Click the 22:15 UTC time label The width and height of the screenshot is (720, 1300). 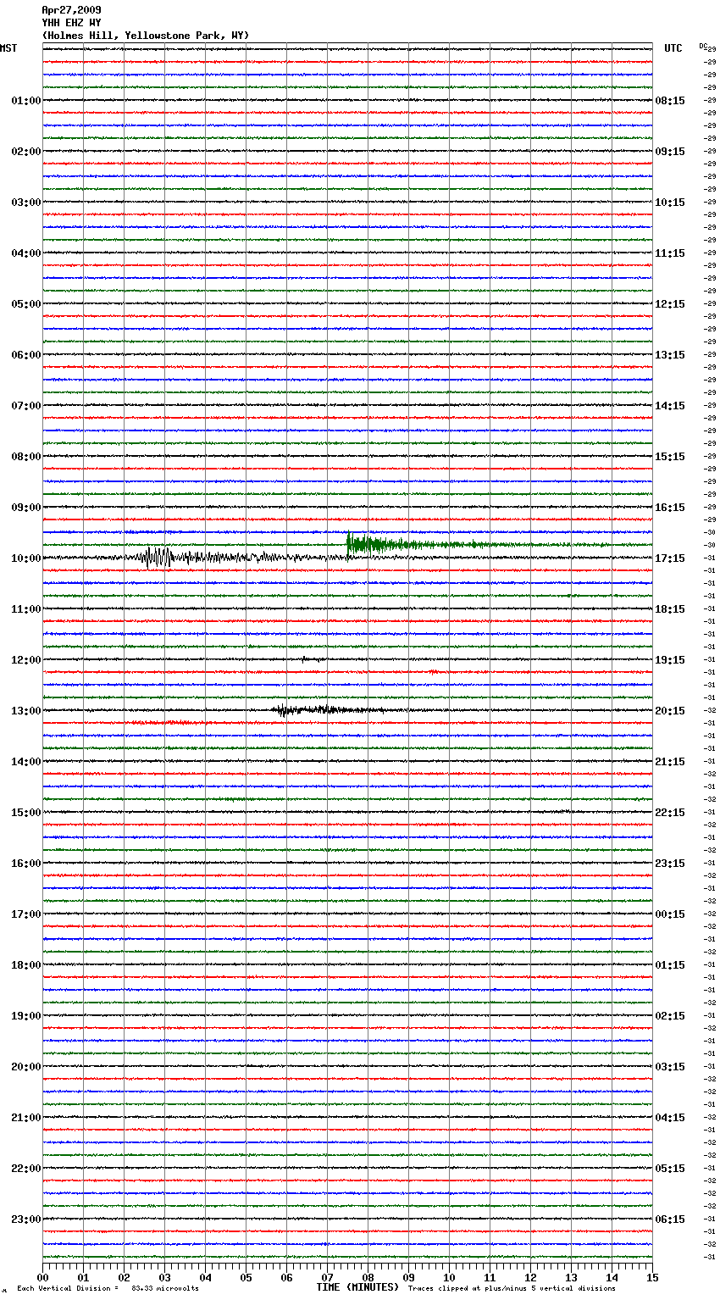pos(670,813)
